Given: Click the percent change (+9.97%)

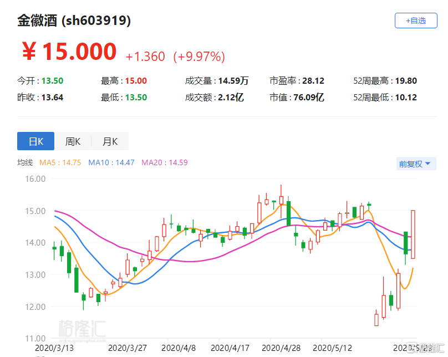Looking at the screenshot, I should (199, 56).
